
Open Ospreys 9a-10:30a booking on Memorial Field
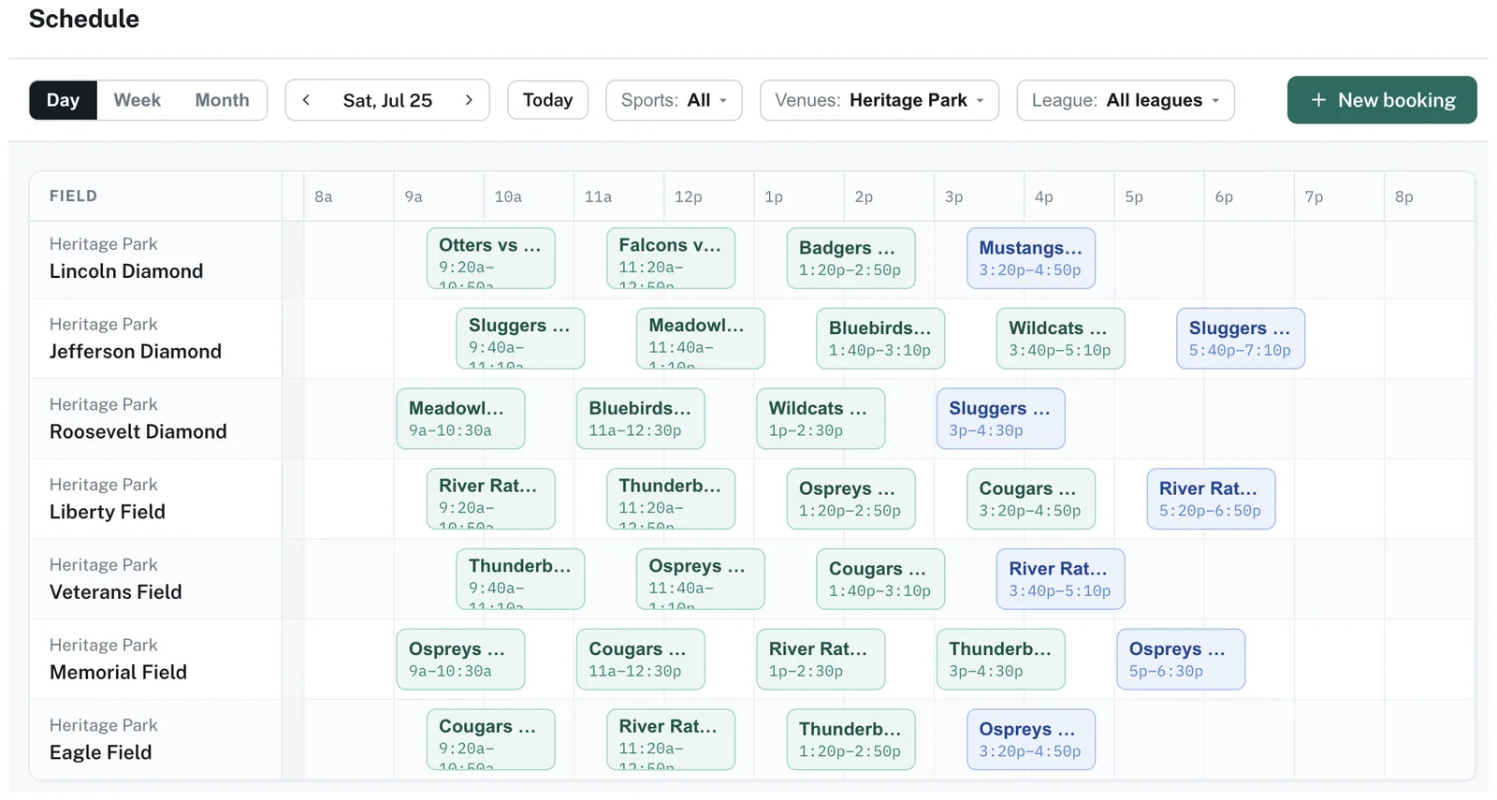click(460, 660)
